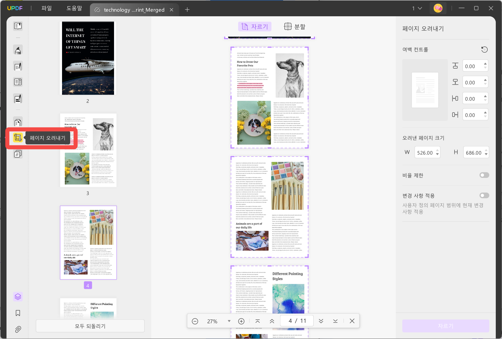Click the right margin icon
Viewport: 502px width, 339px height.
point(455,115)
